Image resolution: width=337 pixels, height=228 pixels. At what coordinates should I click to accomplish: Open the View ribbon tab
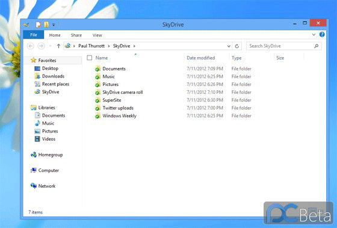[97, 35]
